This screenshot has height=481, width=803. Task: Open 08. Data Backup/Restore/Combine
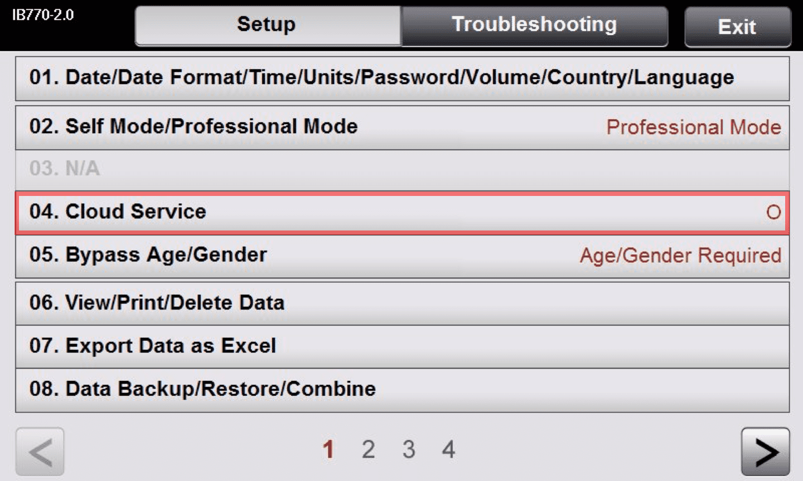click(402, 390)
